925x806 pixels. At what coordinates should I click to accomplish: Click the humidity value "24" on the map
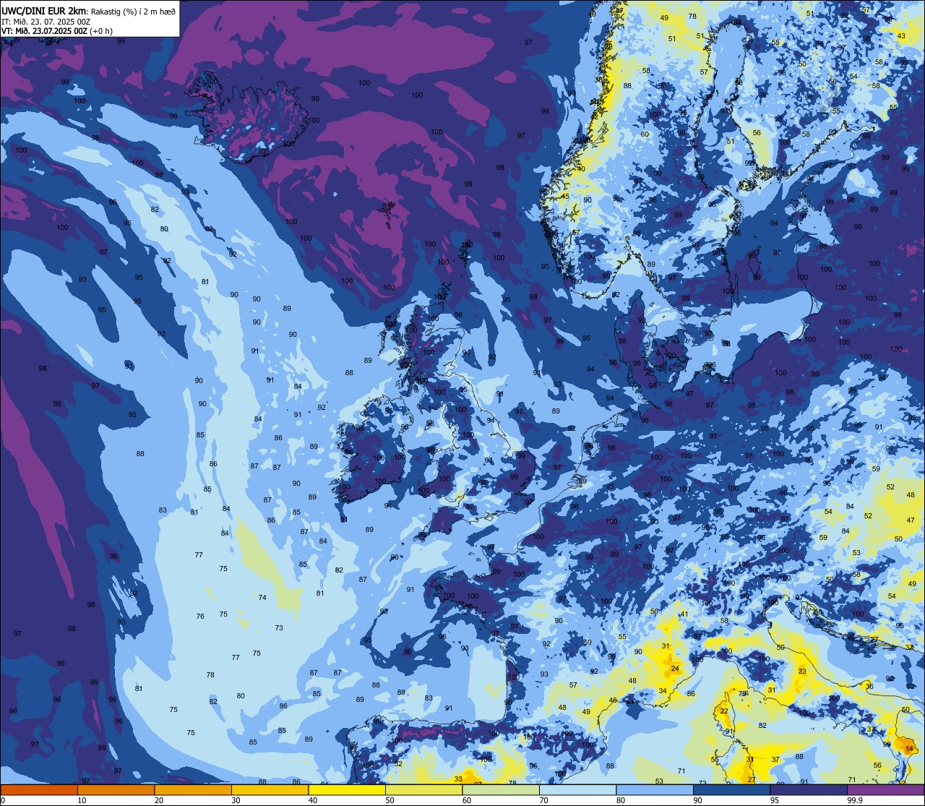[x=675, y=669]
